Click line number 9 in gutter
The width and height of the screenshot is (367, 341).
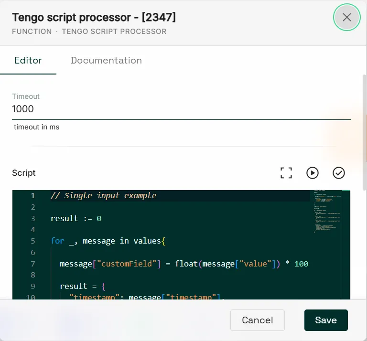tap(33, 286)
